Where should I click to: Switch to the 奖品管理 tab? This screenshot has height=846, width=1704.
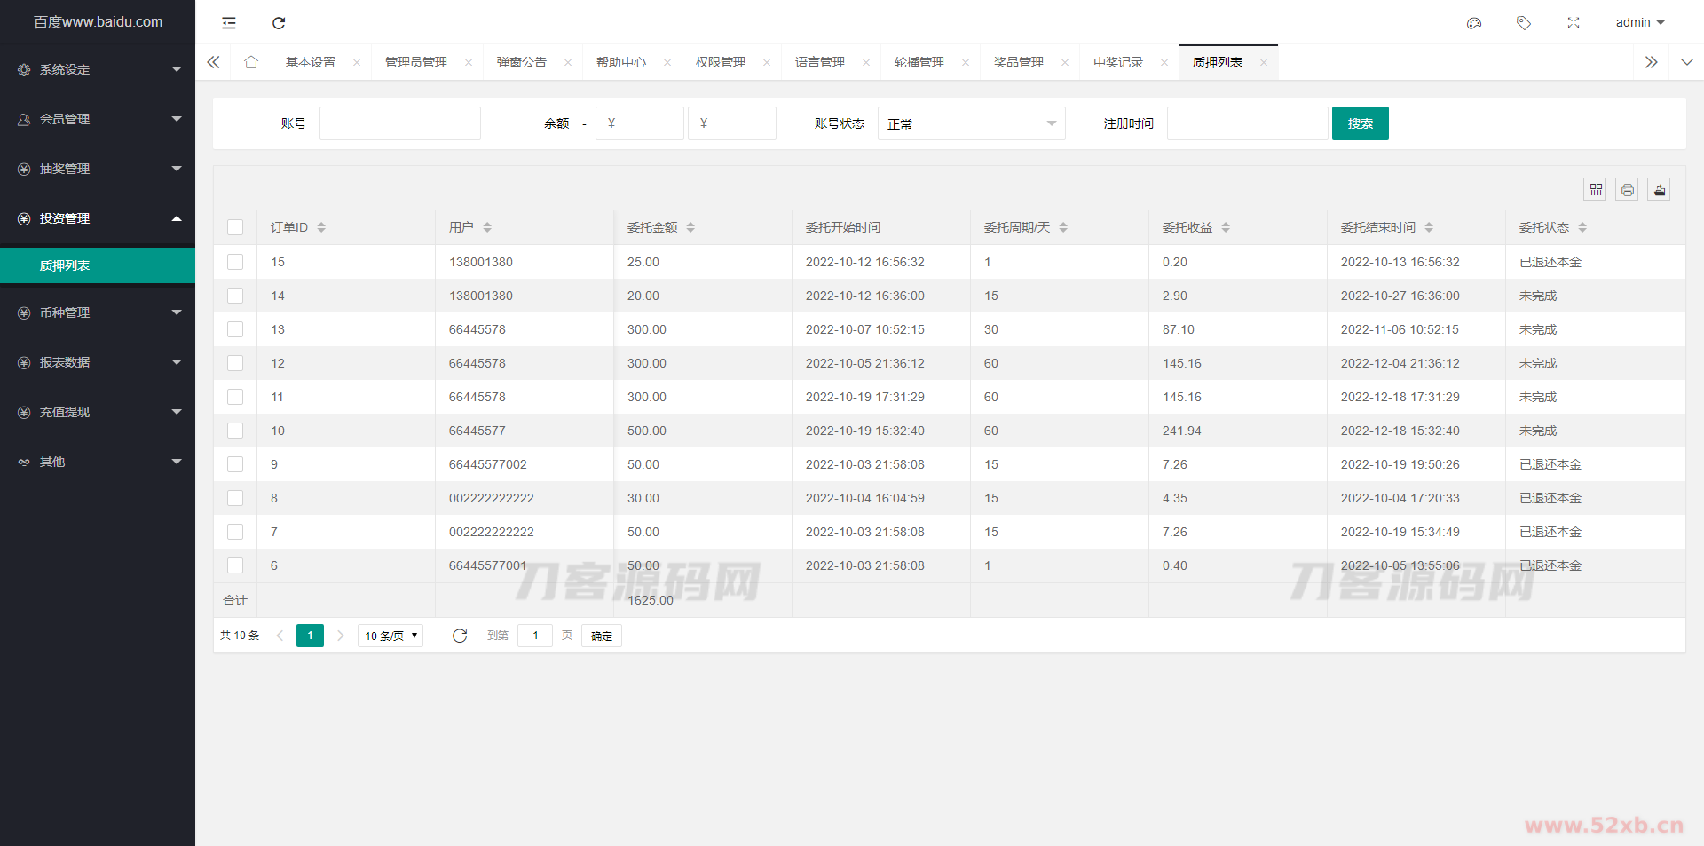[1018, 62]
